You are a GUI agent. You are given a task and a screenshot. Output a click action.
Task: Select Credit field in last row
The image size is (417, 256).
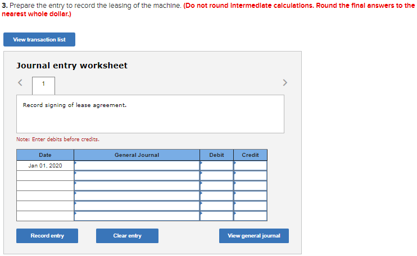[250, 216]
